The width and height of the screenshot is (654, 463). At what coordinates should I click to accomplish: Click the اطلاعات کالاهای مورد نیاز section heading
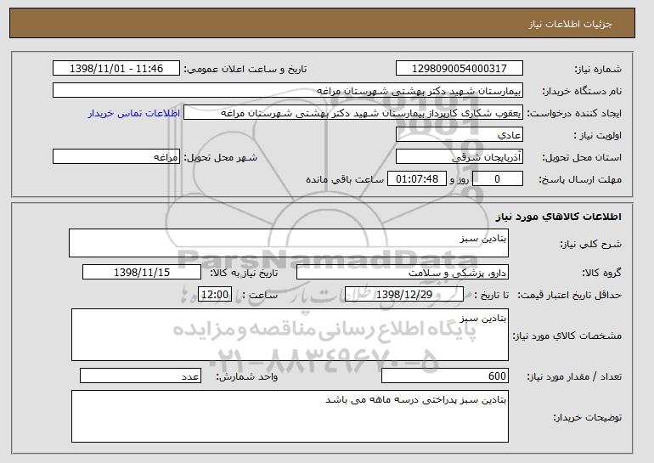(x=559, y=216)
